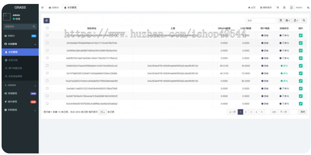This screenshot has width=311, height=155.
Task: Click the 清除缓存 clear cache link
Action: click(266, 7)
